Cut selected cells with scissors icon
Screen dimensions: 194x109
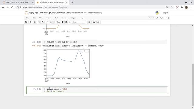coord(35,22)
